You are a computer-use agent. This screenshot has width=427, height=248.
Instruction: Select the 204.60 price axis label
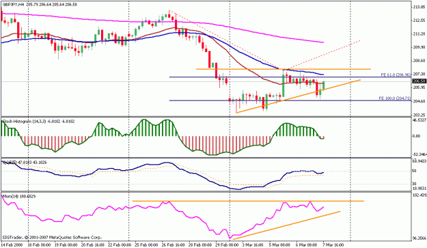pos(419,101)
